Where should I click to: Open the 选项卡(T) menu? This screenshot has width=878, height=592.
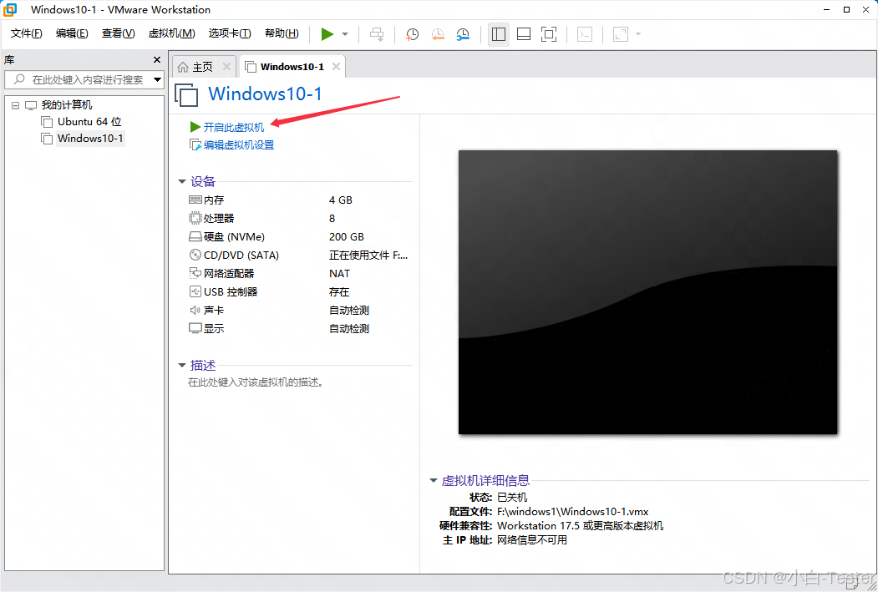[230, 33]
